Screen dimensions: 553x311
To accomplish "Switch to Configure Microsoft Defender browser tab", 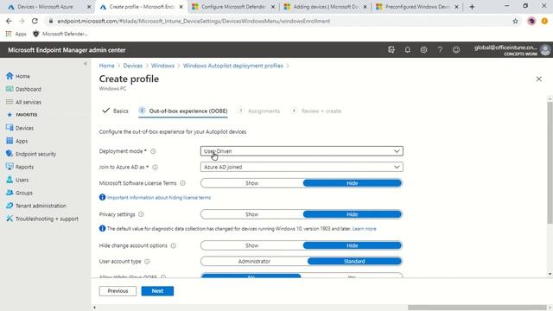I will [233, 7].
